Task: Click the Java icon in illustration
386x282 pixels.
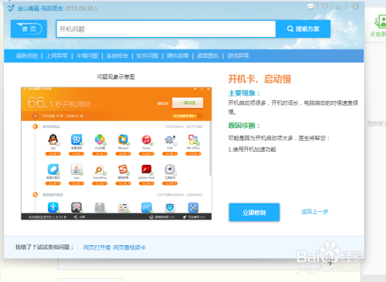Action: coord(76,170)
